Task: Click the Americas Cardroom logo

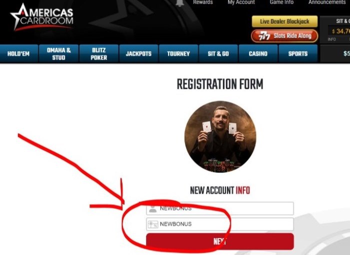Action: coord(42,17)
